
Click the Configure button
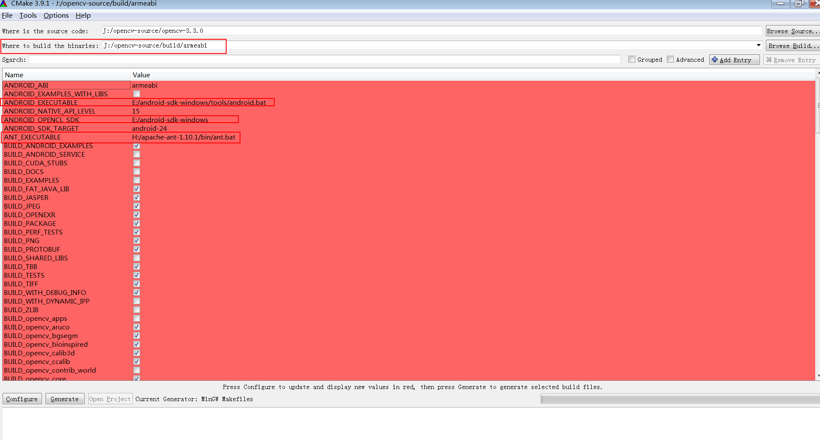pos(22,399)
